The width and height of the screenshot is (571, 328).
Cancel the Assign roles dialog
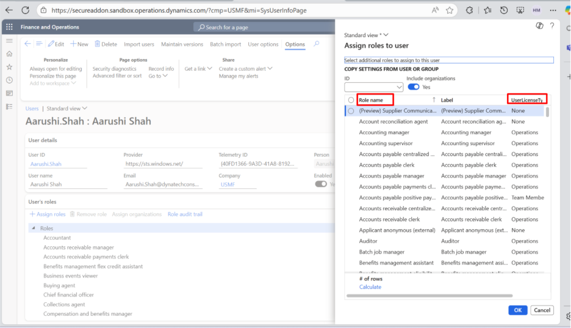[542, 310]
